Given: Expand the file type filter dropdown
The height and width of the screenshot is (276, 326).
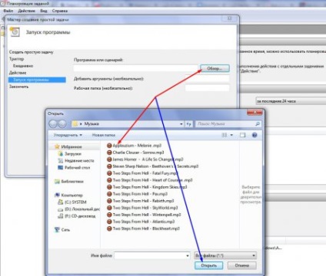Looking at the screenshot, I should (x=254, y=255).
